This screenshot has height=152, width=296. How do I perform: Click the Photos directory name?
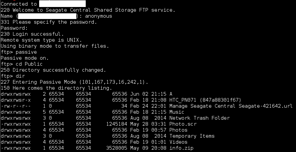tap(178, 130)
